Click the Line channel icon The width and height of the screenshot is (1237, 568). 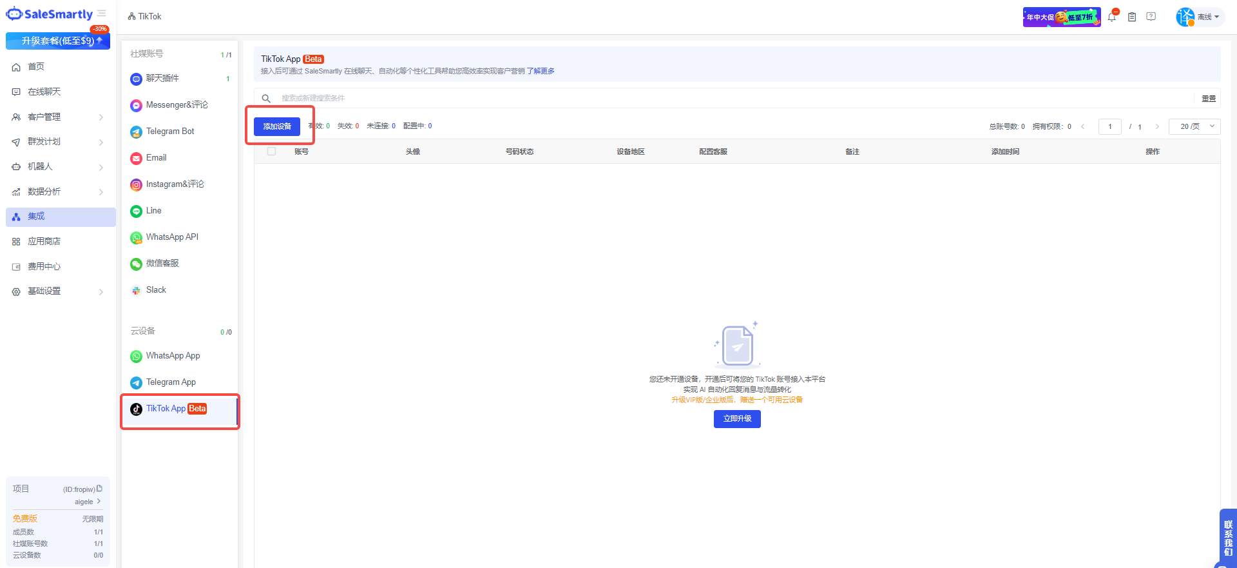pos(136,211)
